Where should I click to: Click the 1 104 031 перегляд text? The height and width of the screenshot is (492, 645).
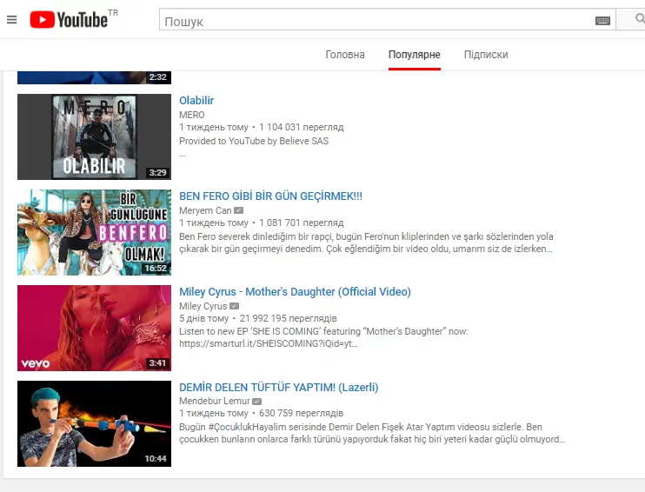pos(301,127)
